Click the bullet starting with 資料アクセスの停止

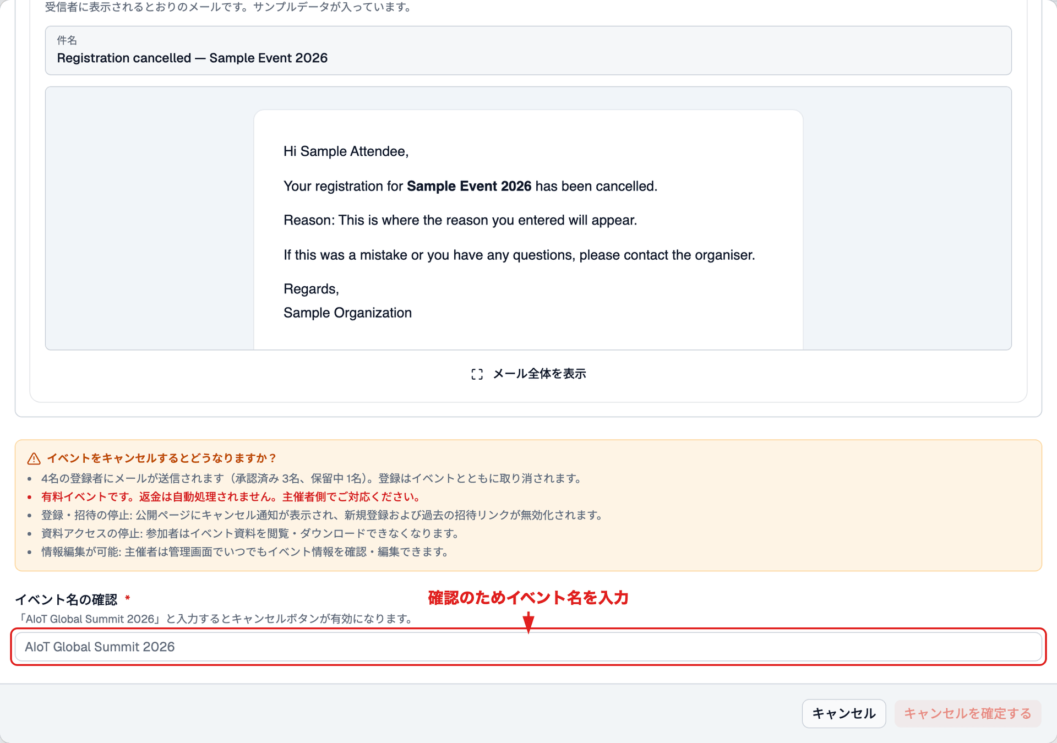pos(250,533)
